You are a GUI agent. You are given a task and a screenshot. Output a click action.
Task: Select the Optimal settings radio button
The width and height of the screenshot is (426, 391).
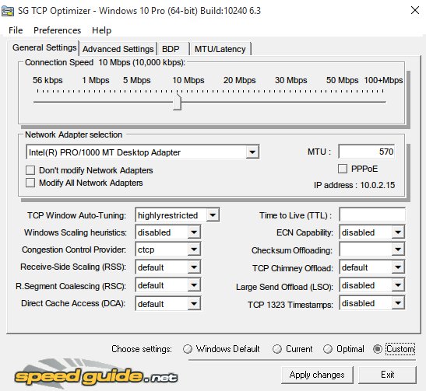coord(328,349)
